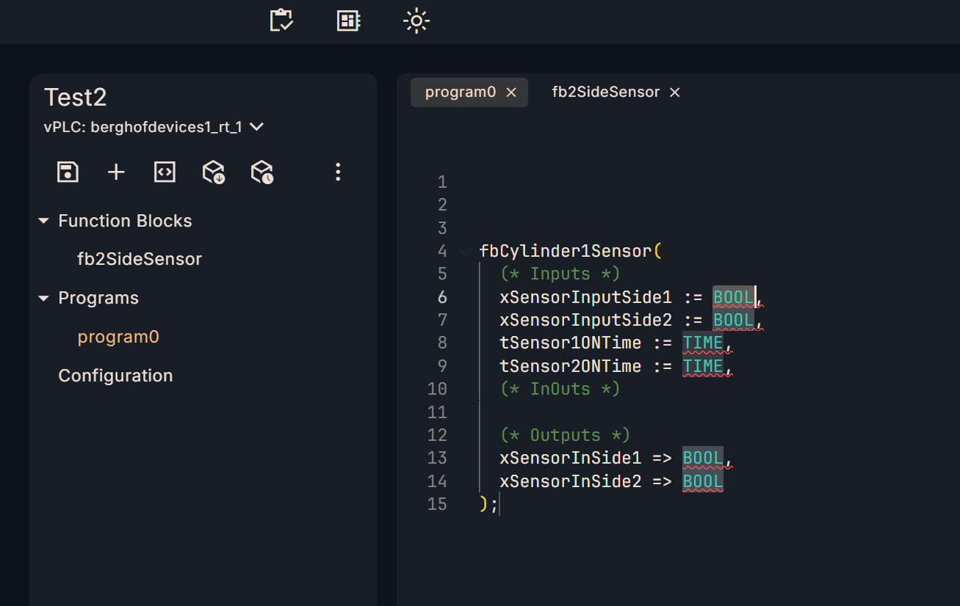This screenshot has height=606, width=960.
Task: Click the package download icon
Action: coord(213,172)
